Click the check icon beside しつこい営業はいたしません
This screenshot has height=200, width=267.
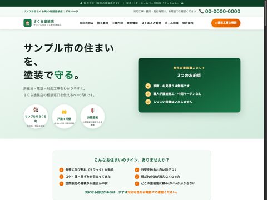click(148, 102)
